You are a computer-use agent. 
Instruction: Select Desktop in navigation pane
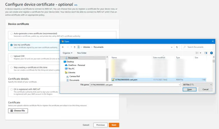pos(70,62)
